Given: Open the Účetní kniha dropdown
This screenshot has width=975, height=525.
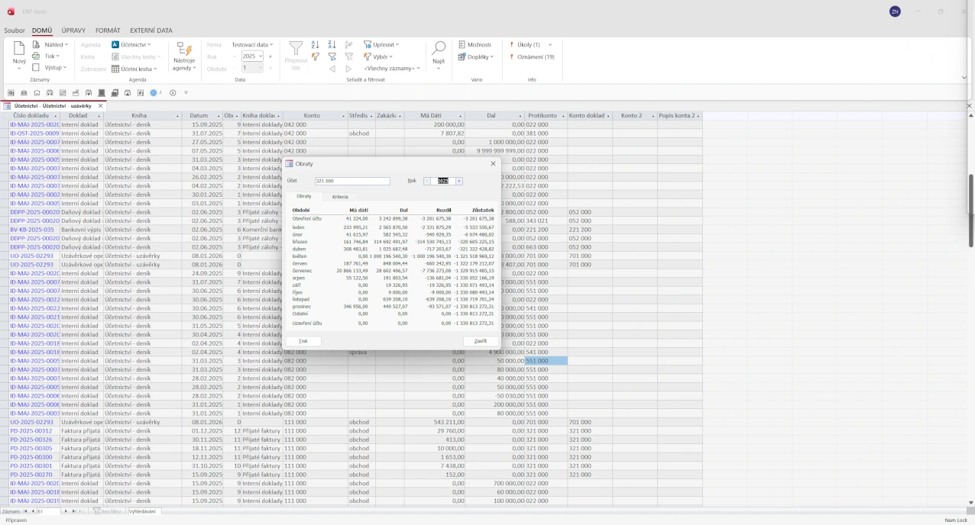Looking at the screenshot, I should 134,69.
